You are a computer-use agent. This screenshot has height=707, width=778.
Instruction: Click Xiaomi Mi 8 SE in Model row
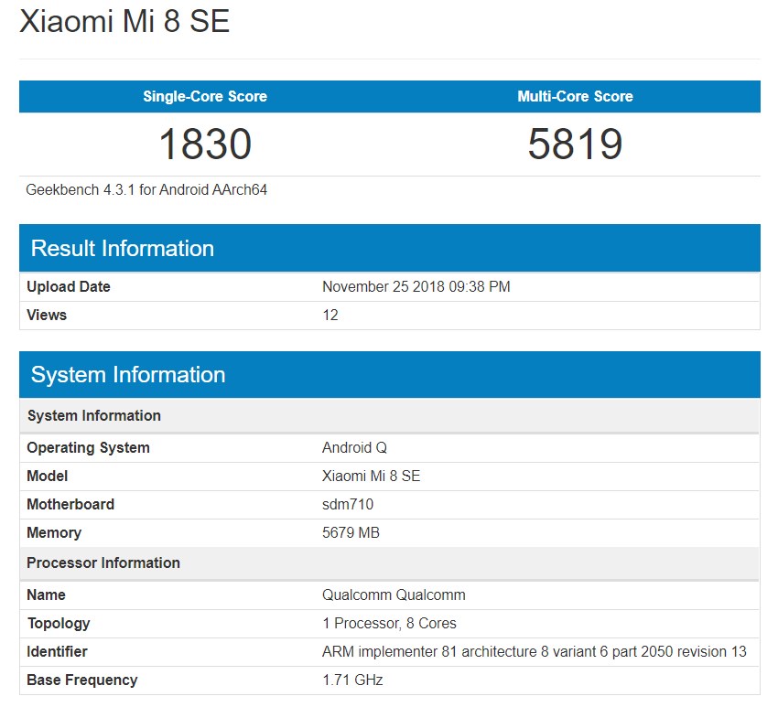[x=372, y=476]
